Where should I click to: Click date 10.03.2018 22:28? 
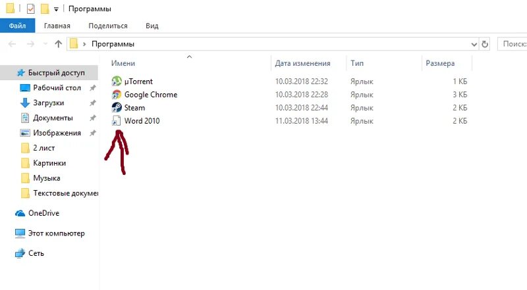pos(302,95)
